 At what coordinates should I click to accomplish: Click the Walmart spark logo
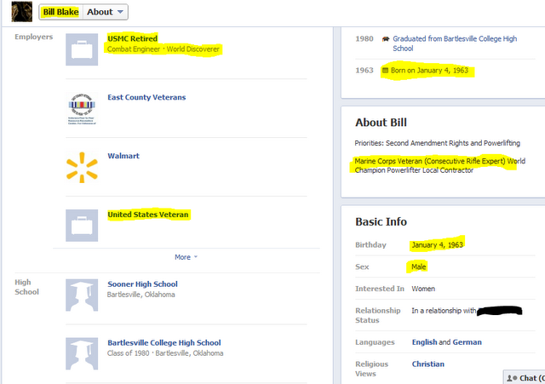(x=83, y=166)
